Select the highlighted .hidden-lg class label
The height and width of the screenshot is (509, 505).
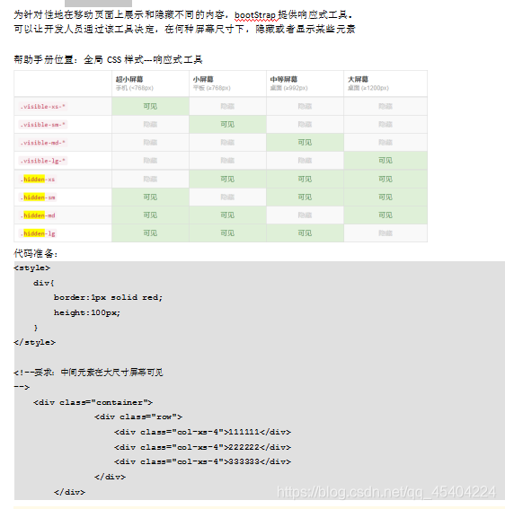(38, 233)
